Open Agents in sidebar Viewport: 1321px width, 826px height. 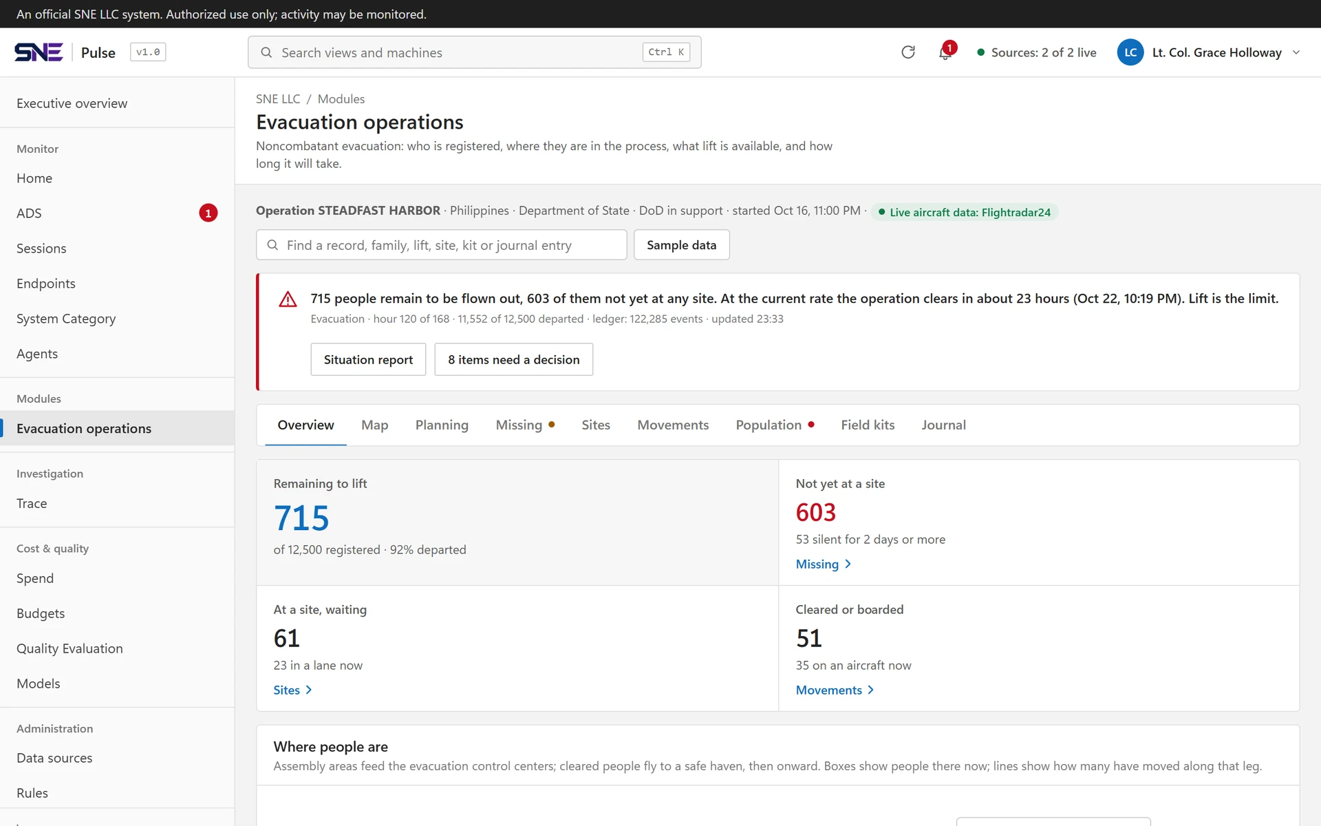117,354
